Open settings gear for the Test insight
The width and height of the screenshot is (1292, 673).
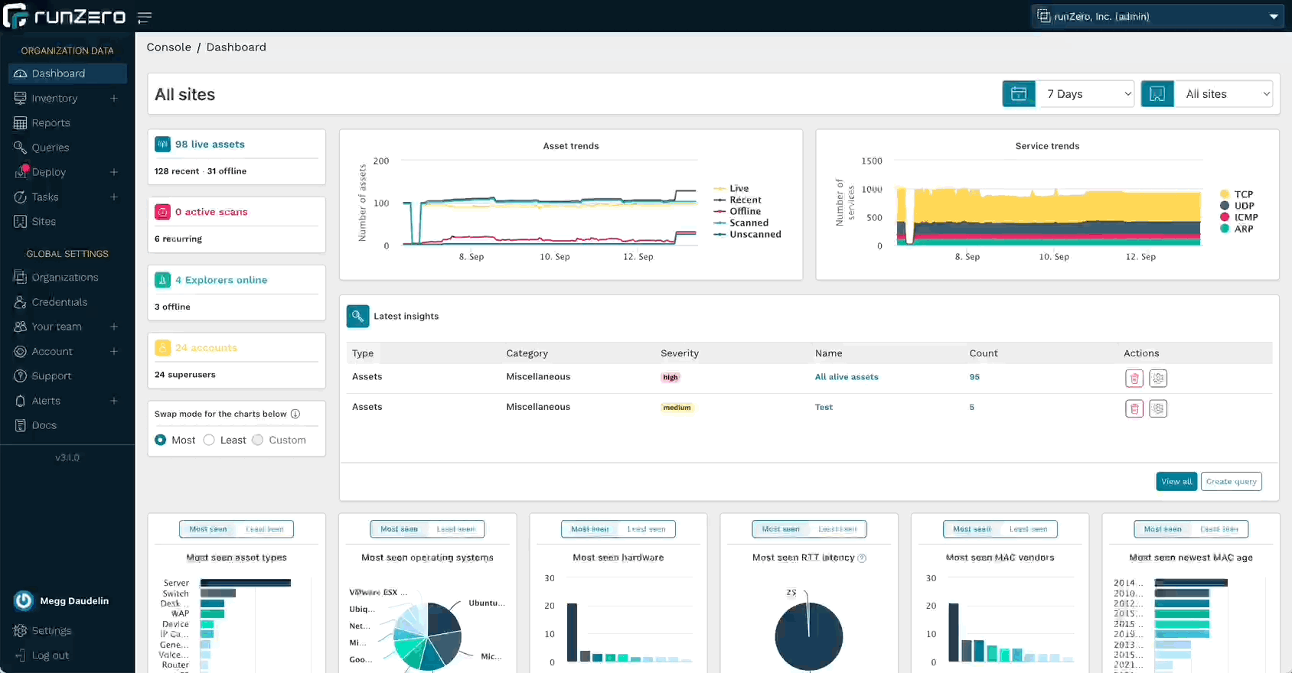1158,408
